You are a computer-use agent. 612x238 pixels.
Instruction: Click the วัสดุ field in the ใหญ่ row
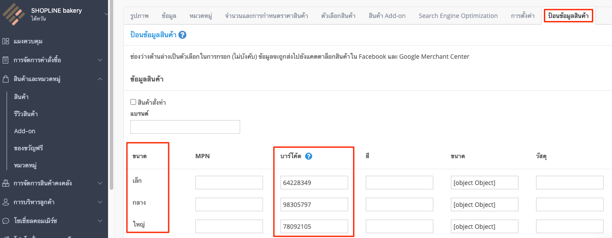[570, 227]
